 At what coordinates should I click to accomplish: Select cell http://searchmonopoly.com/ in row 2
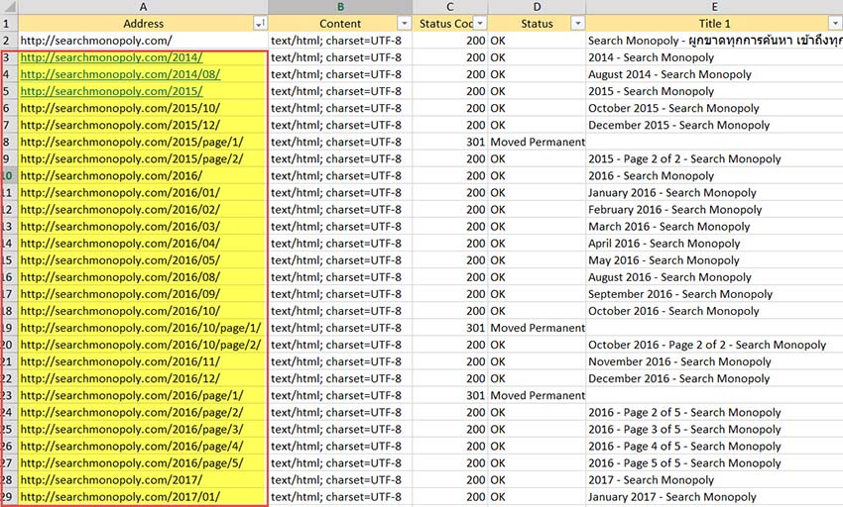pos(143,41)
